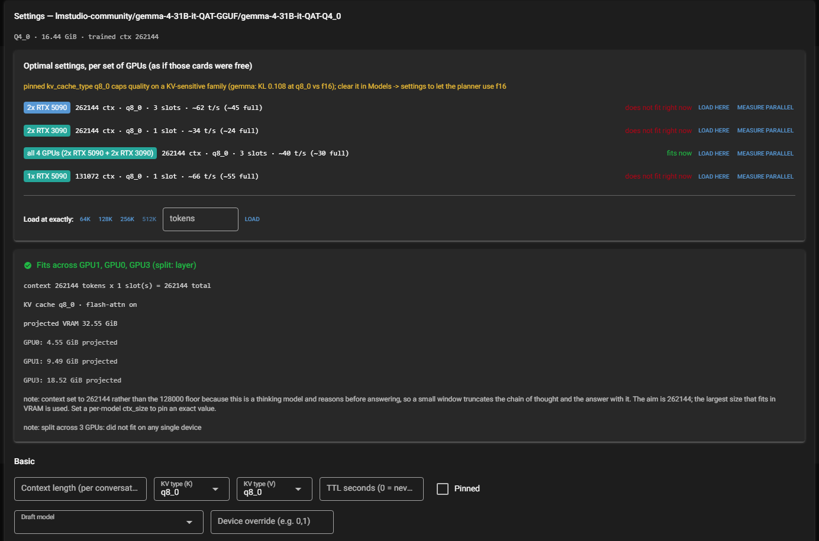
Task: Click Load Here for all 4 GPUs
Action: click(714, 154)
